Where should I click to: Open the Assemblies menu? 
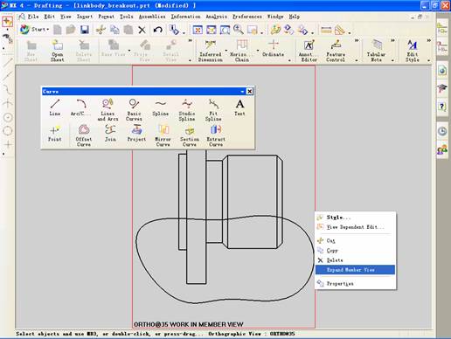pos(152,17)
